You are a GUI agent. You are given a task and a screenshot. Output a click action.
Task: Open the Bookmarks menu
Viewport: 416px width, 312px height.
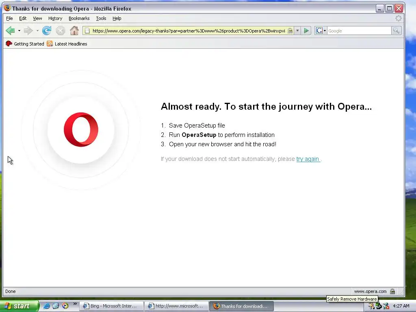tap(79, 18)
